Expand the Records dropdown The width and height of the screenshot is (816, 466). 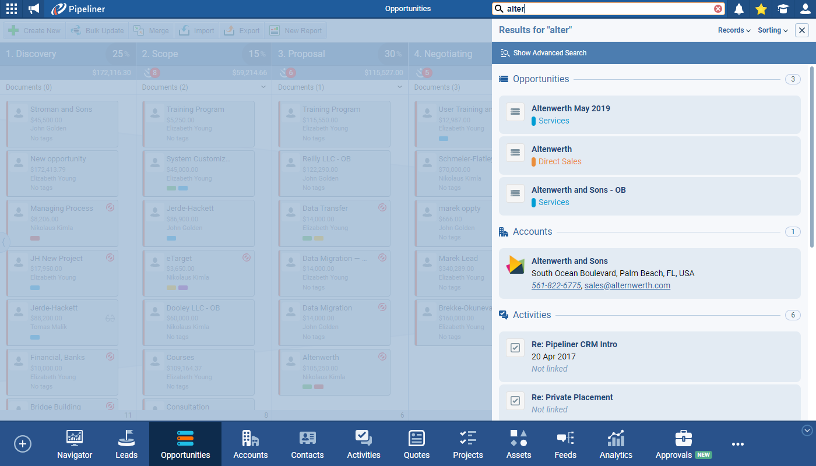734,30
